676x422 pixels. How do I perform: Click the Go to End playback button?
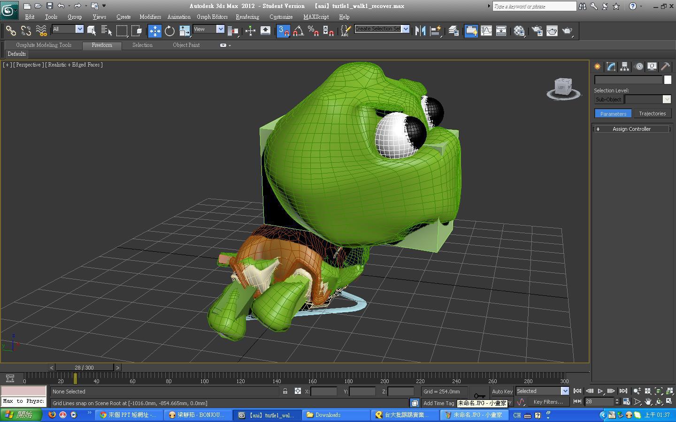point(623,391)
